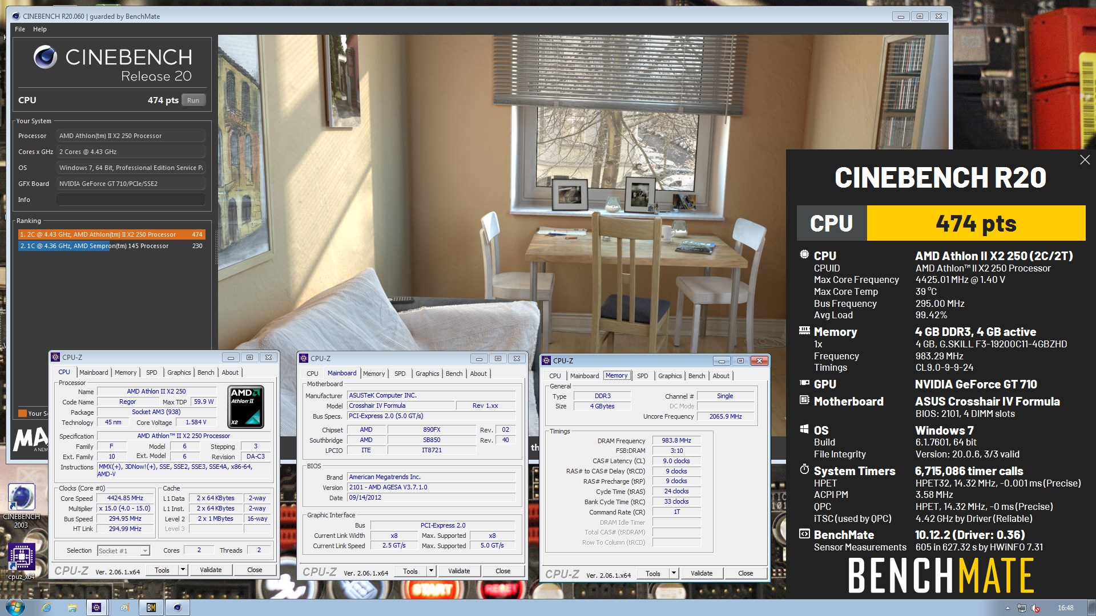Click Validate in CPU-Z CPU window
The width and height of the screenshot is (1096, 616).
(x=211, y=570)
